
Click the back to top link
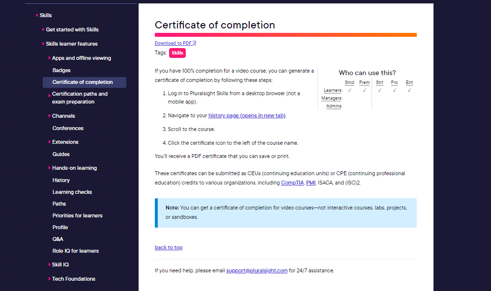[169, 247]
